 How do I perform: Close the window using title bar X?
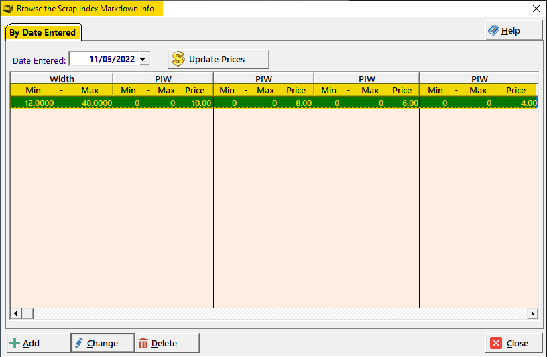click(x=536, y=9)
